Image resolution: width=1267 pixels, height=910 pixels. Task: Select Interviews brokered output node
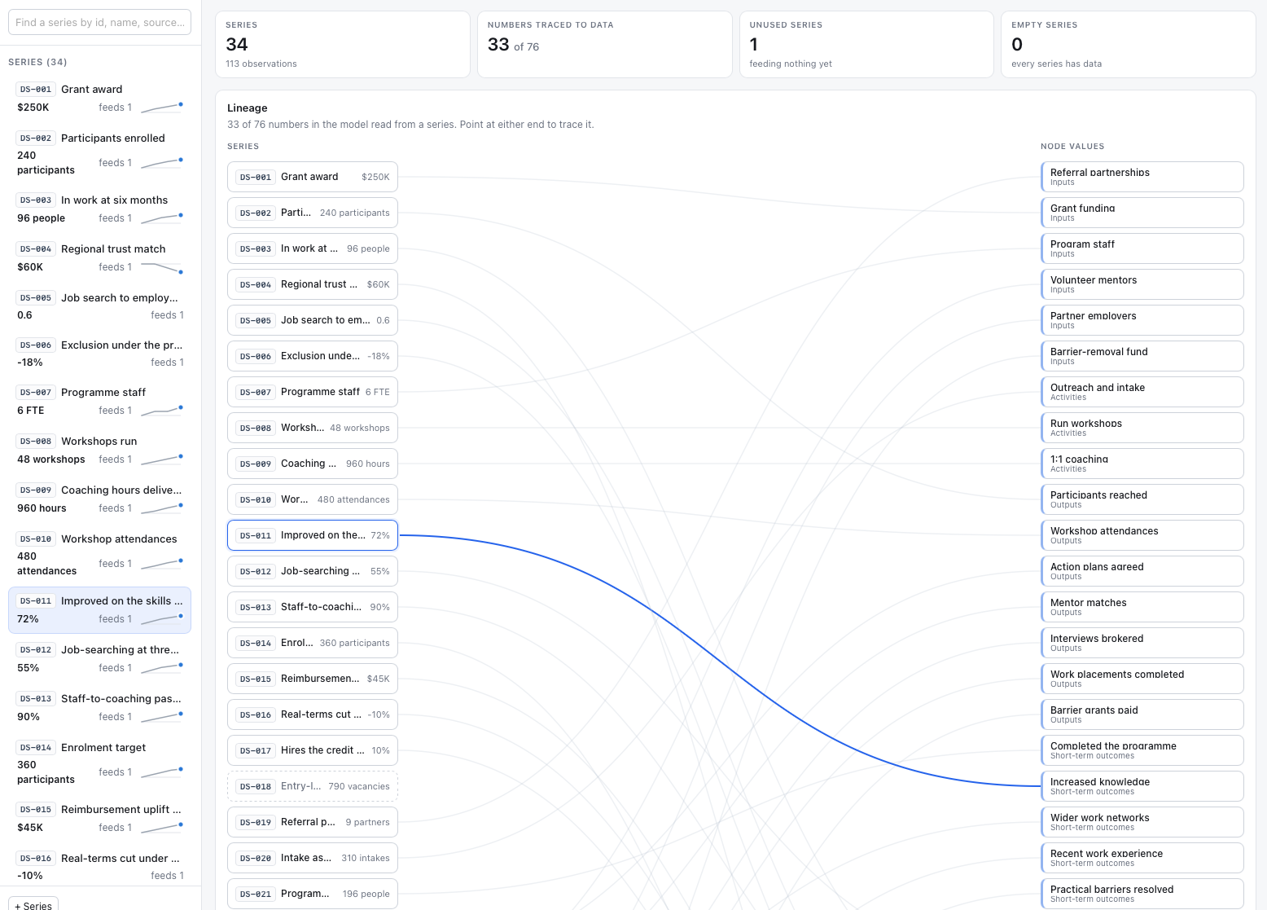click(x=1142, y=643)
